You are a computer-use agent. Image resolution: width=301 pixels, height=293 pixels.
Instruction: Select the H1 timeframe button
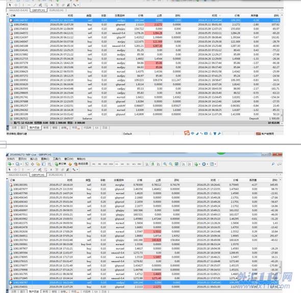(x=116, y=164)
